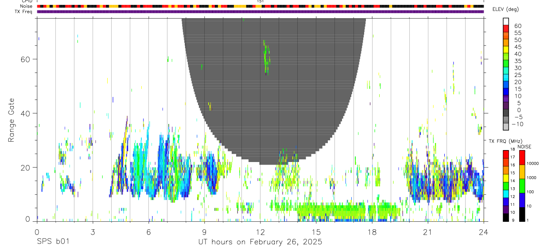
Task: Click the '10000' label on NOISE bar
Action: tap(532, 163)
